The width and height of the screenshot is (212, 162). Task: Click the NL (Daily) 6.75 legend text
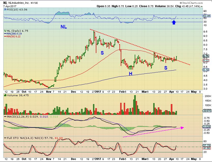(x=18, y=31)
